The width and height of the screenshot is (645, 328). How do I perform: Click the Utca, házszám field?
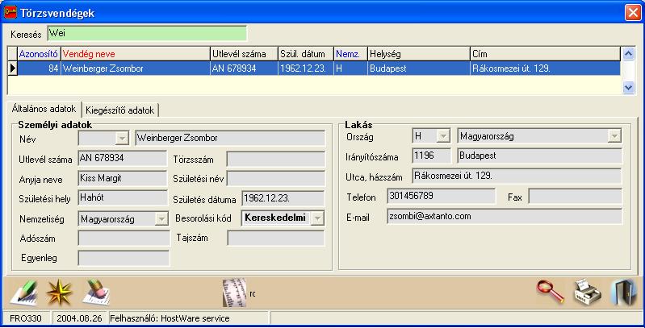point(517,176)
